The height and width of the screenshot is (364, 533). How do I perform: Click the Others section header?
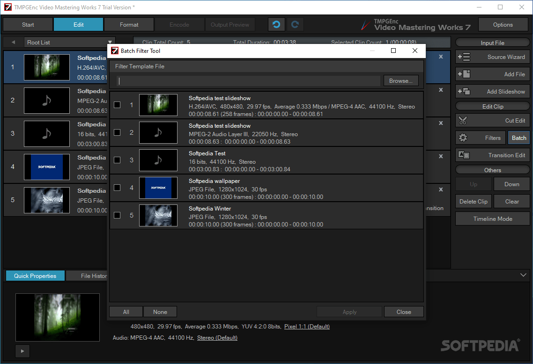(493, 170)
